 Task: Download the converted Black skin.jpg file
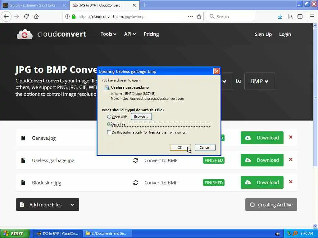click(x=262, y=182)
